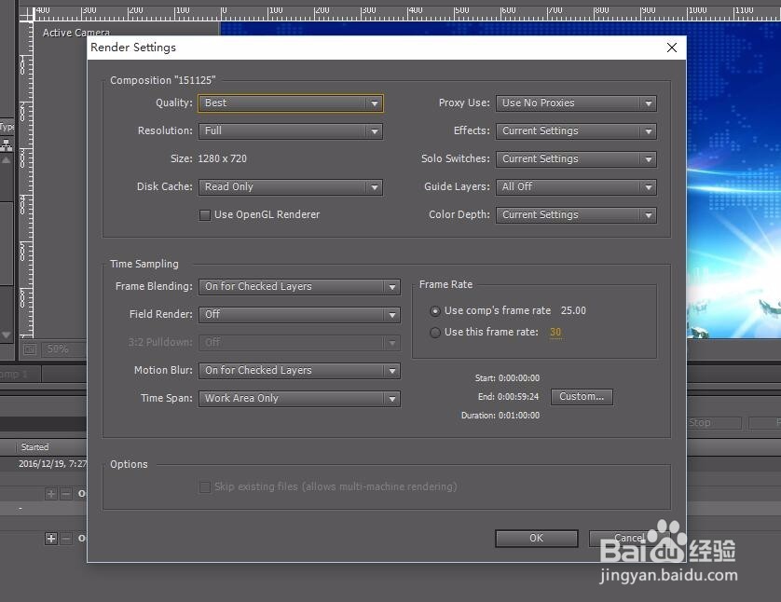Open the Motion Blur dropdown

pyautogui.click(x=299, y=371)
